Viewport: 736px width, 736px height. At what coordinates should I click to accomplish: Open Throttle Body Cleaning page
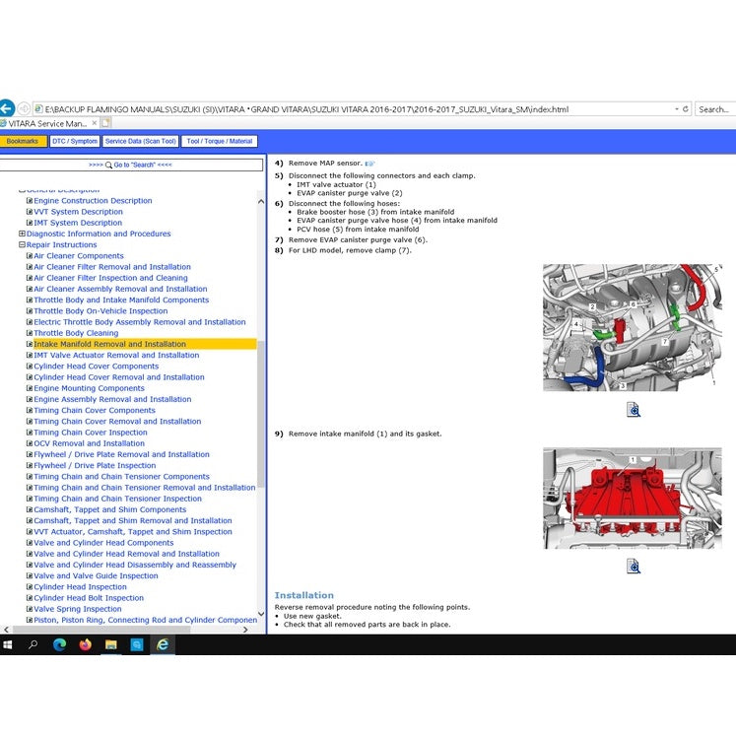pyautogui.click(x=76, y=333)
